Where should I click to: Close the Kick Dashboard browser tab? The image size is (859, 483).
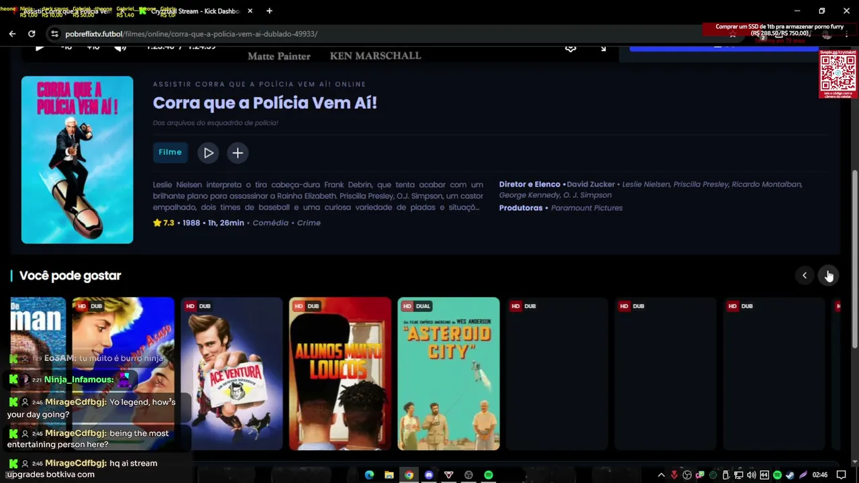[x=250, y=11]
